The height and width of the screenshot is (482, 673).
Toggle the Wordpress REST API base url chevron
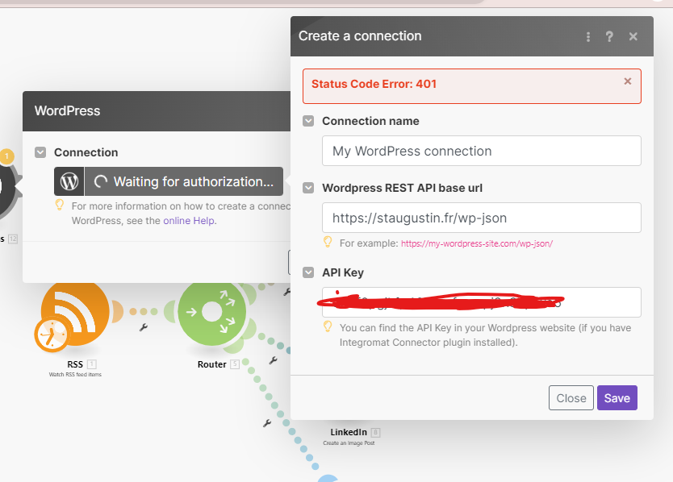pyautogui.click(x=308, y=188)
